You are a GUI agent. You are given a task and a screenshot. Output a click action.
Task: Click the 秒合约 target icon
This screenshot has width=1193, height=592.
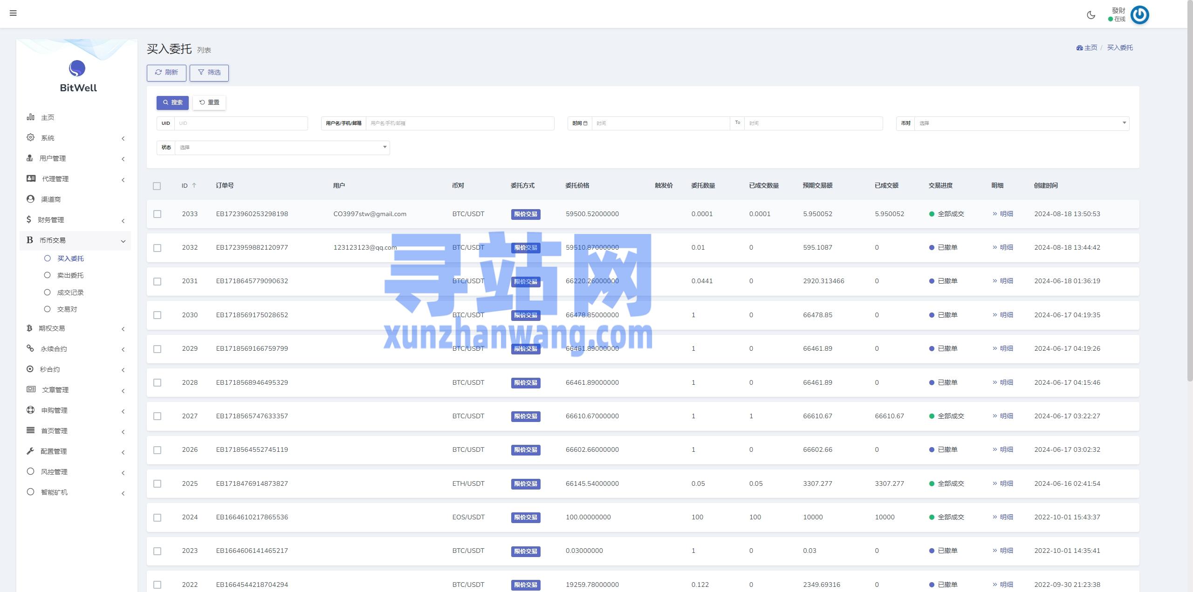30,369
